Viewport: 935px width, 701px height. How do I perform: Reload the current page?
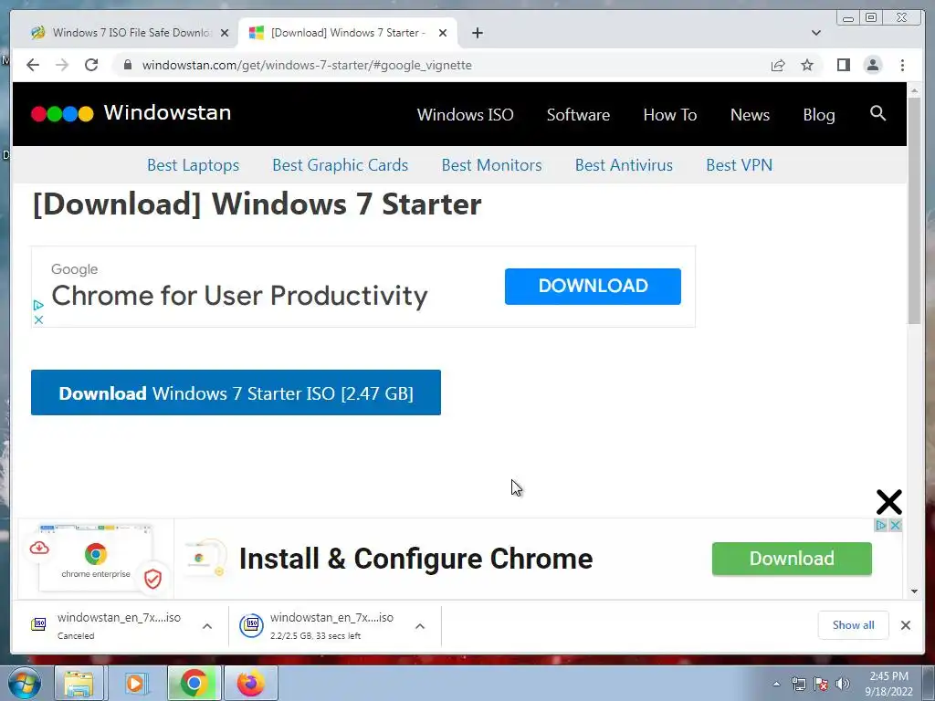pyautogui.click(x=91, y=65)
